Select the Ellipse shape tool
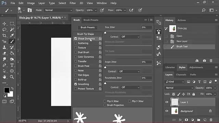This screenshot has width=219, height=123. pyautogui.click(x=12, y=71)
